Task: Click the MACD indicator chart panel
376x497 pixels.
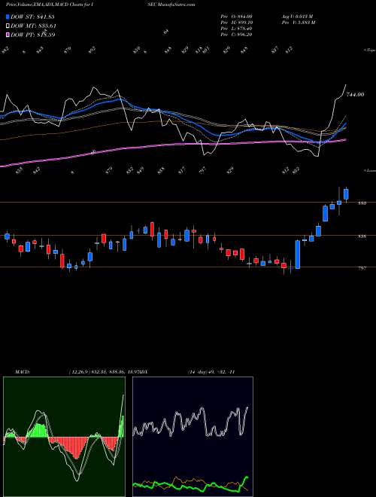Action: click(x=64, y=437)
